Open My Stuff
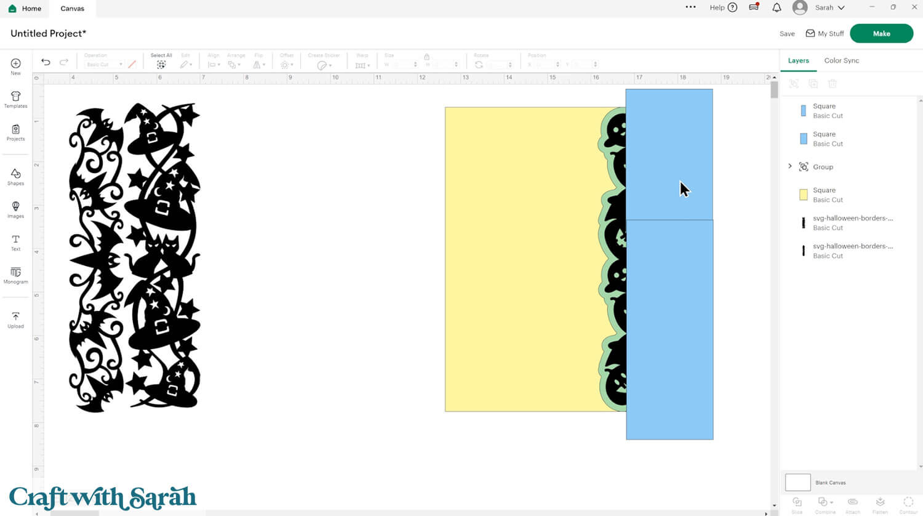 click(x=825, y=34)
